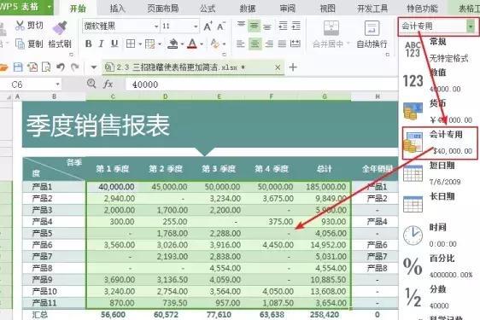
Task: Select the Format Painter (格式刷) tool
Action: pos(60,35)
